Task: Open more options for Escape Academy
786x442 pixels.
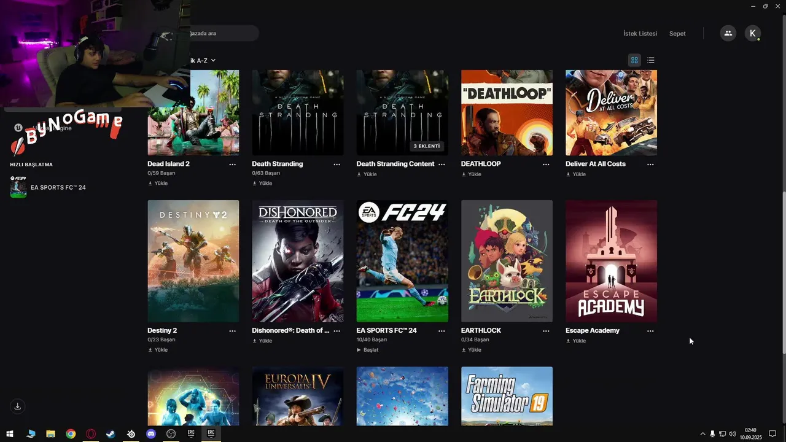Action: [x=650, y=331]
